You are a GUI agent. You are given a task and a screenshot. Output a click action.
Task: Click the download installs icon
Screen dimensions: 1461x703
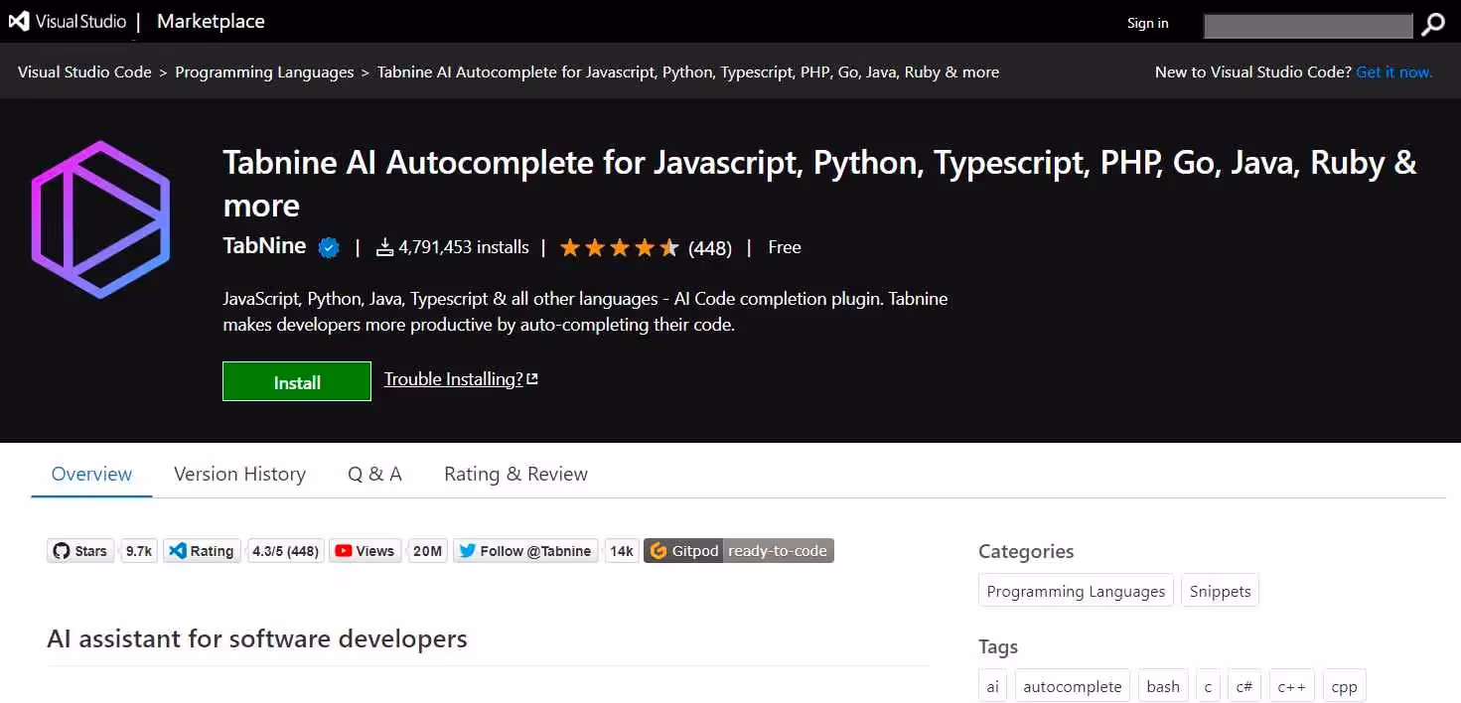coord(385,248)
